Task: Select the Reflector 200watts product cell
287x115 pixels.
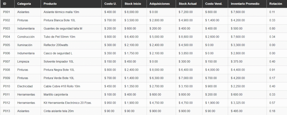Action: click(56, 45)
